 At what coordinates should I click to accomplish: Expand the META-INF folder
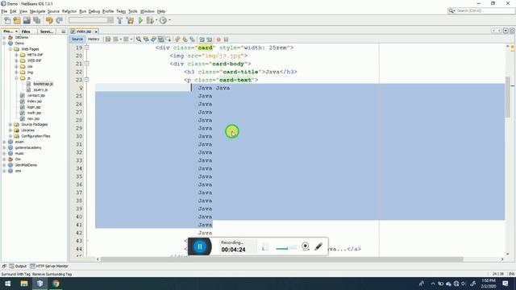pyautogui.click(x=16, y=55)
